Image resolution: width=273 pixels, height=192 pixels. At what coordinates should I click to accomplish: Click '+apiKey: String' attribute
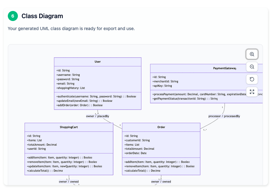click(162, 86)
